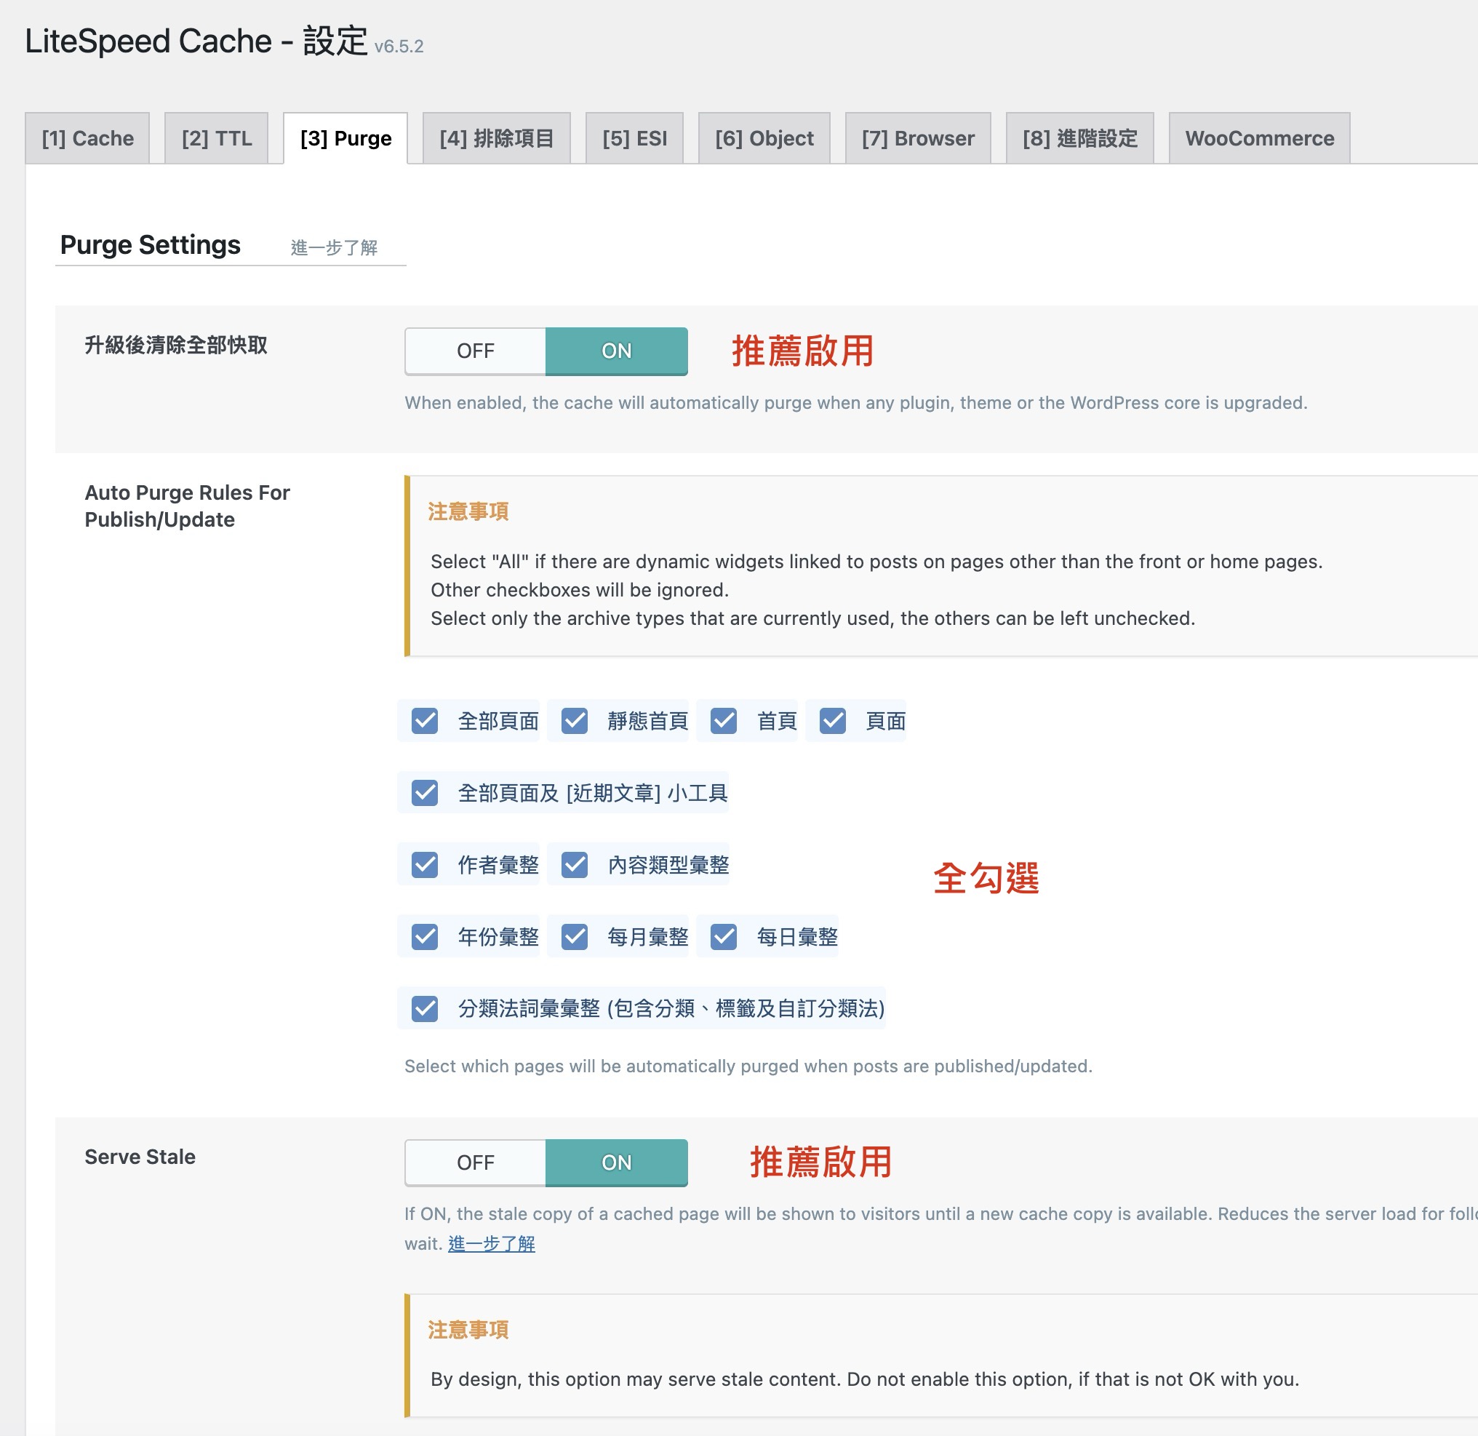Click 'By design, this option may serve stale content' text
Image resolution: width=1478 pixels, height=1436 pixels.
click(865, 1379)
